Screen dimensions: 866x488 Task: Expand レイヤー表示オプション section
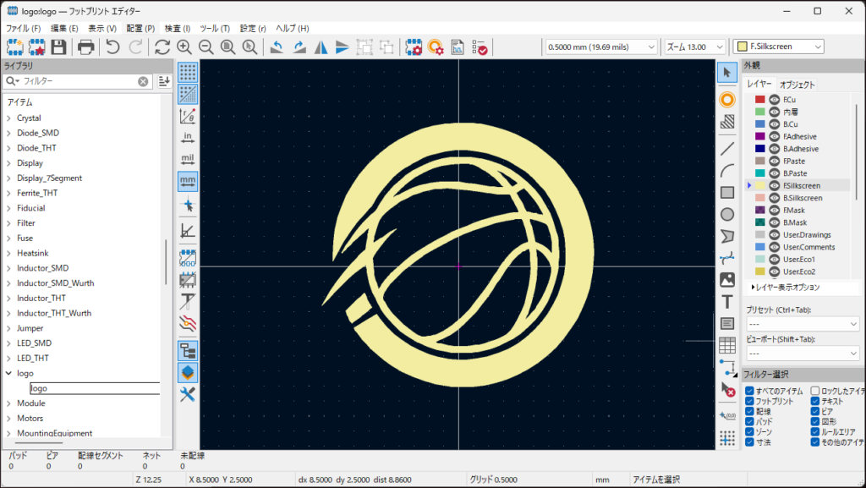[x=754, y=288]
